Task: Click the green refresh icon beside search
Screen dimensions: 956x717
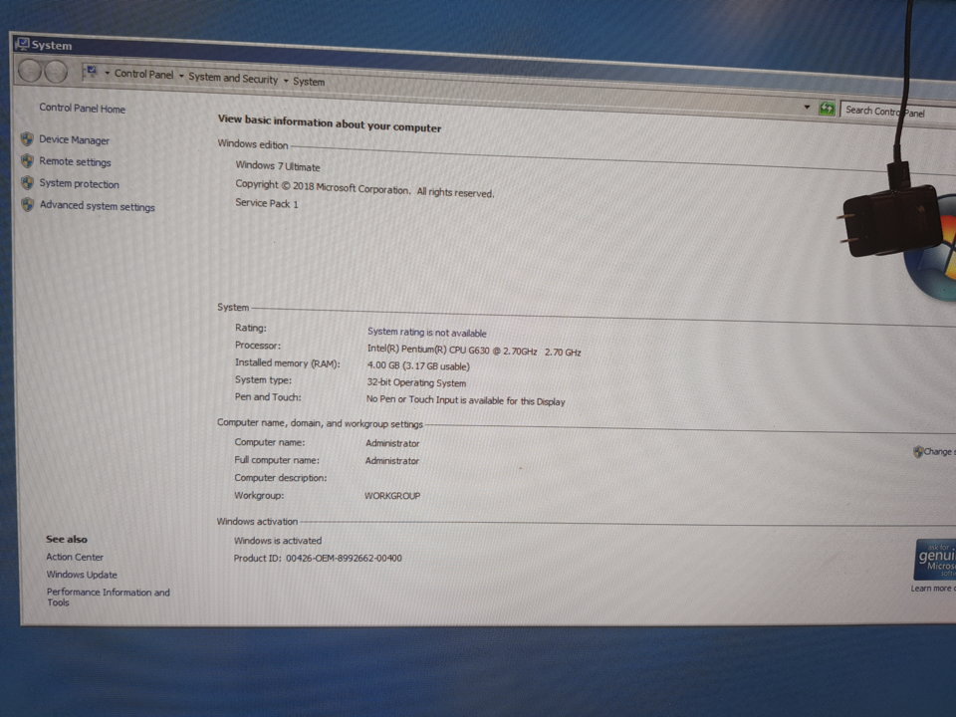Action: pyautogui.click(x=827, y=110)
